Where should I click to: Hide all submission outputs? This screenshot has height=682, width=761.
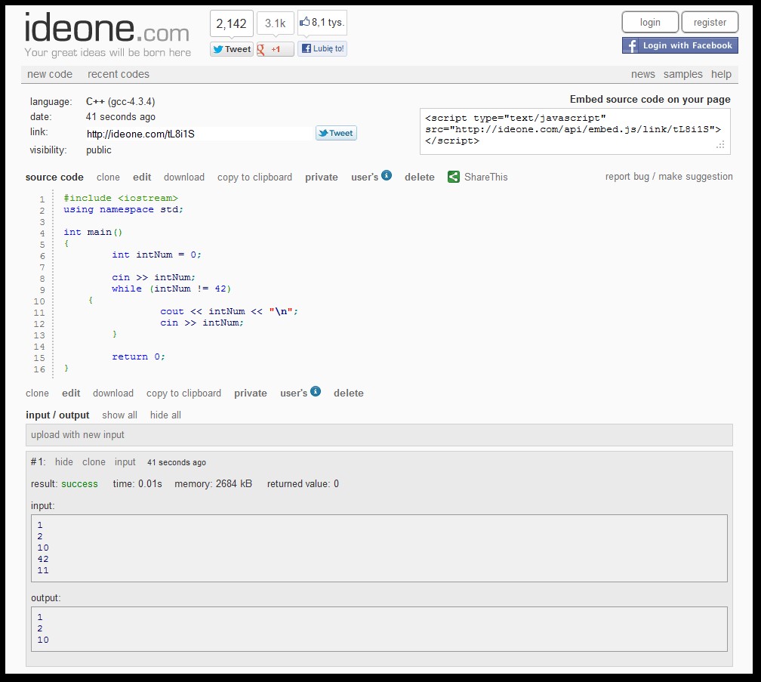(x=165, y=415)
